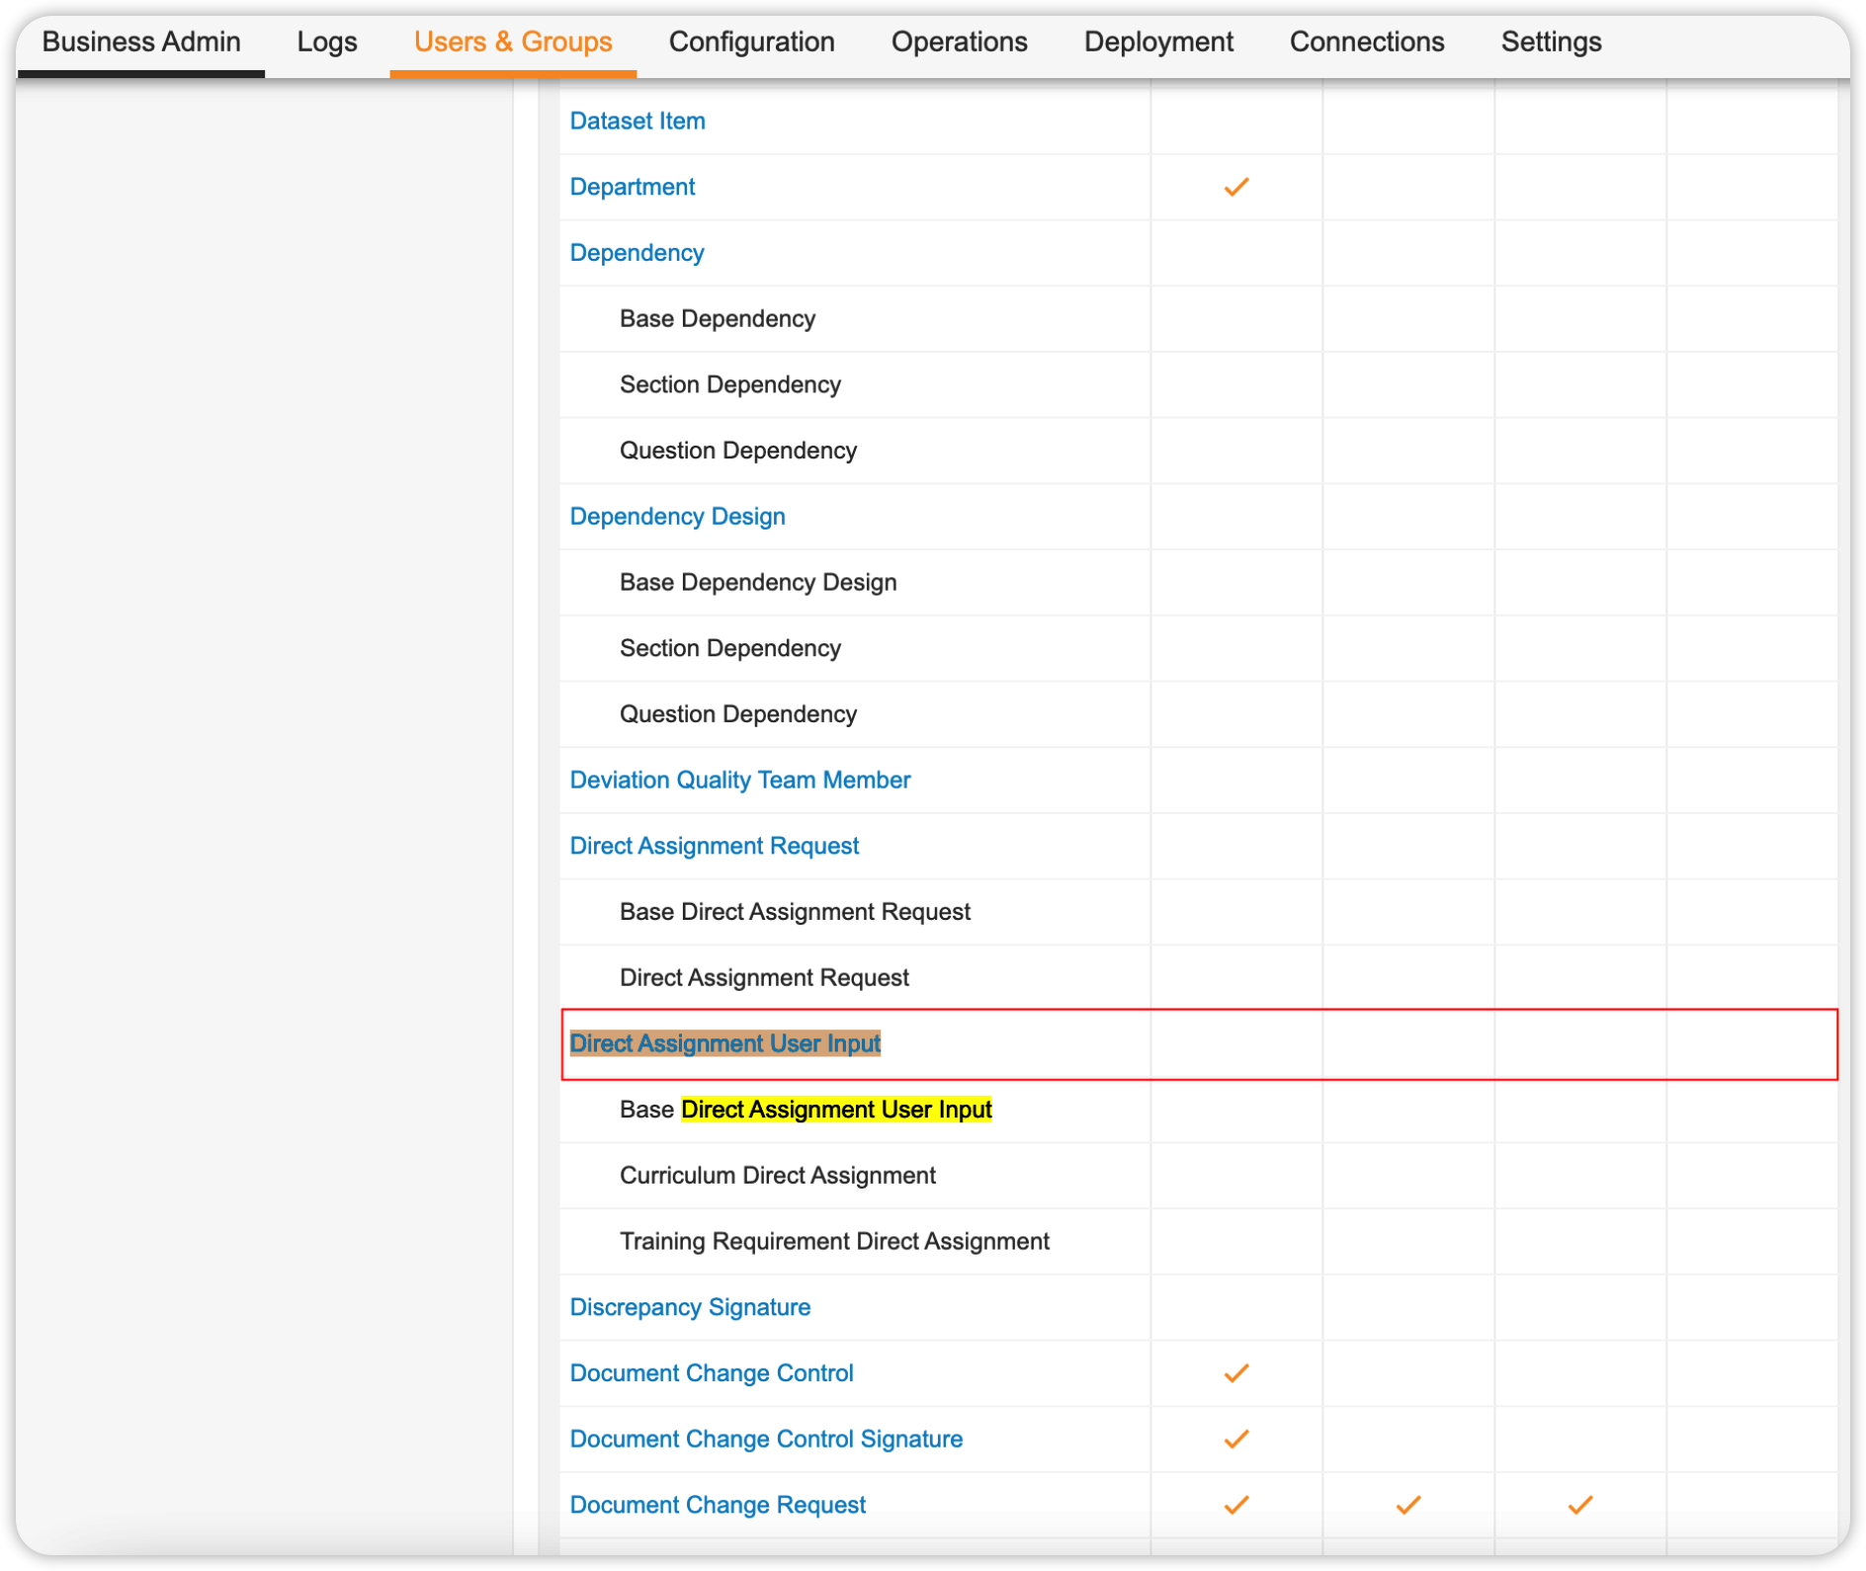Toggle the Document Change Control Signature checkmark
The image size is (1866, 1571).
pos(1235,1440)
